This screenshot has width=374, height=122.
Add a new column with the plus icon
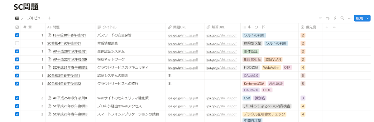pos(327,27)
